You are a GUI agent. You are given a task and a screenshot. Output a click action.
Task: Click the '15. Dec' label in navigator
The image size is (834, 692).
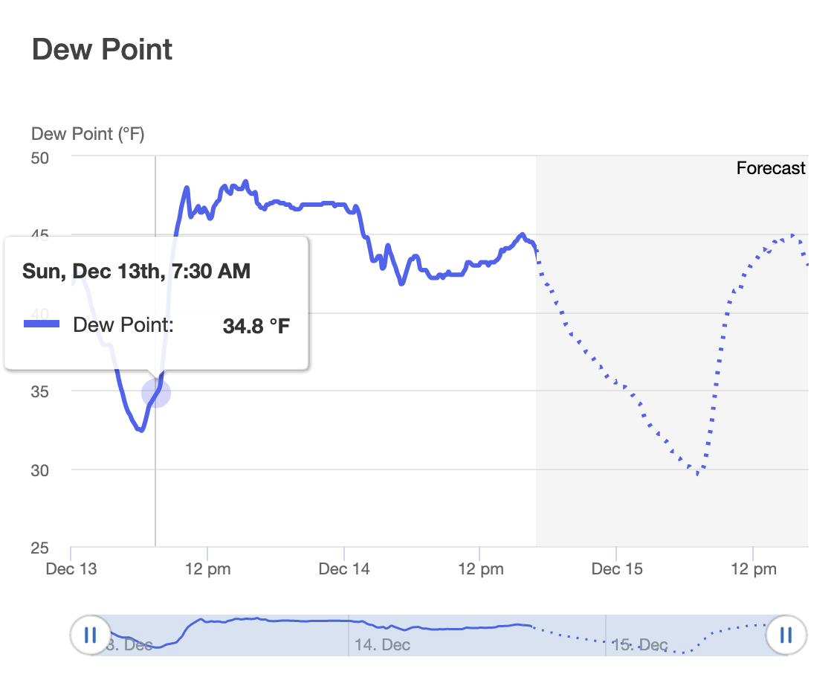[x=640, y=644]
